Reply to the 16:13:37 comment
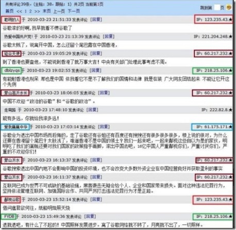 (96, 160)
